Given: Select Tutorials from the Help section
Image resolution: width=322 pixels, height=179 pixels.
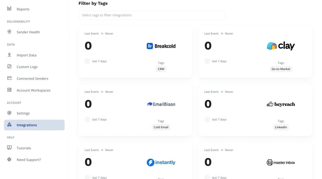Looking at the screenshot, I should [x=24, y=148].
